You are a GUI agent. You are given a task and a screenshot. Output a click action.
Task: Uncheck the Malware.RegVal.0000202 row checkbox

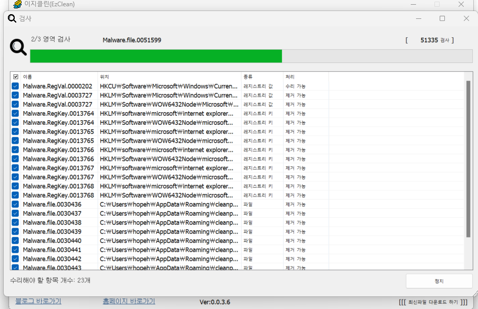tap(15, 86)
